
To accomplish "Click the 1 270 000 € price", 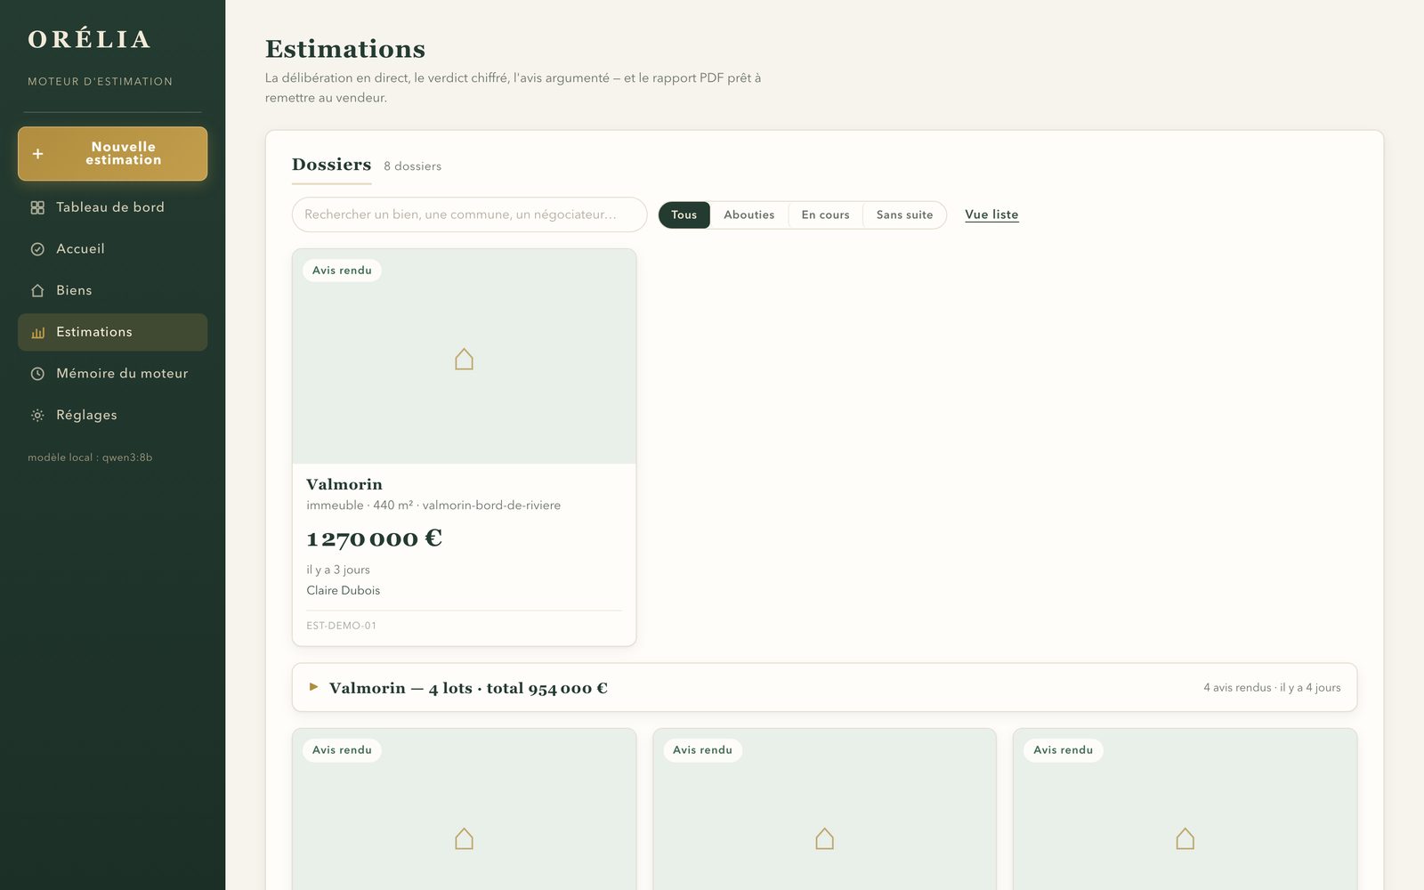I will click(x=374, y=538).
